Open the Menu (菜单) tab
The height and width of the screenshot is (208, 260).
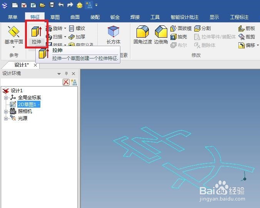click(13, 17)
